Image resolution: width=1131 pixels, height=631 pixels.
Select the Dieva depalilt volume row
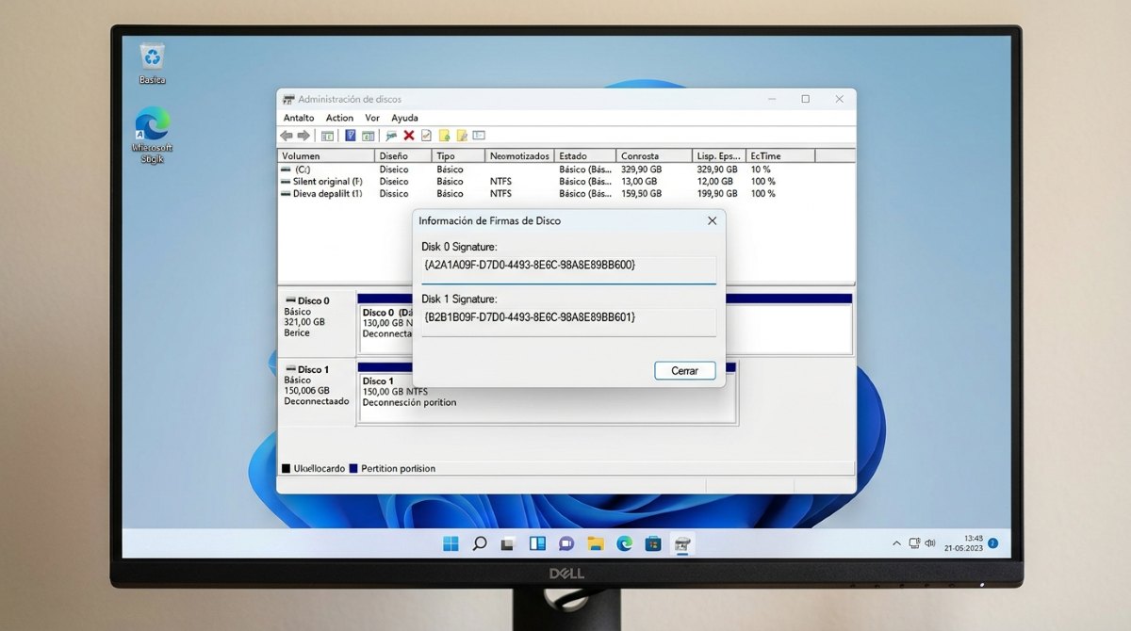pos(565,193)
